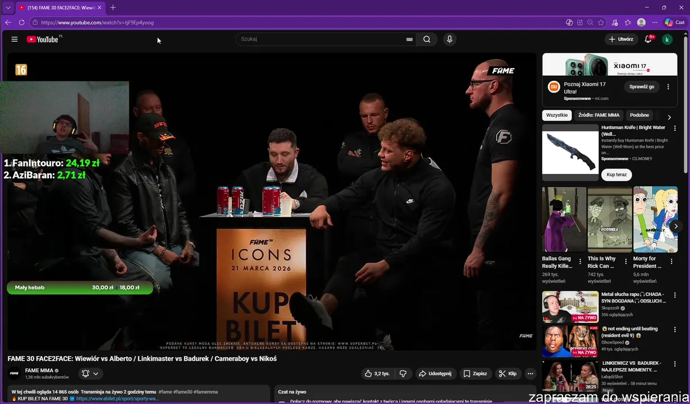Click Kup teraz for Huntsman Knife
690x404 pixels.
(x=616, y=175)
